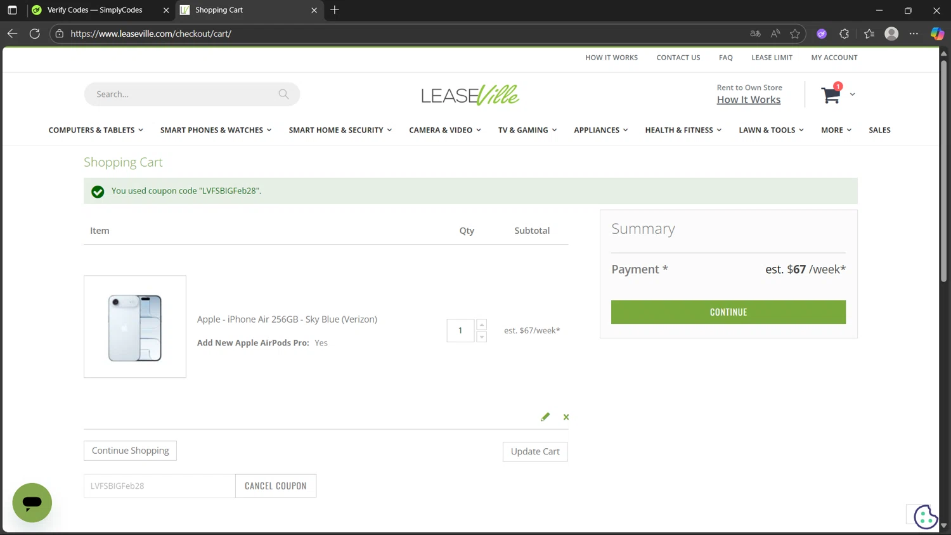Open tab actions menu icon

coord(12,10)
